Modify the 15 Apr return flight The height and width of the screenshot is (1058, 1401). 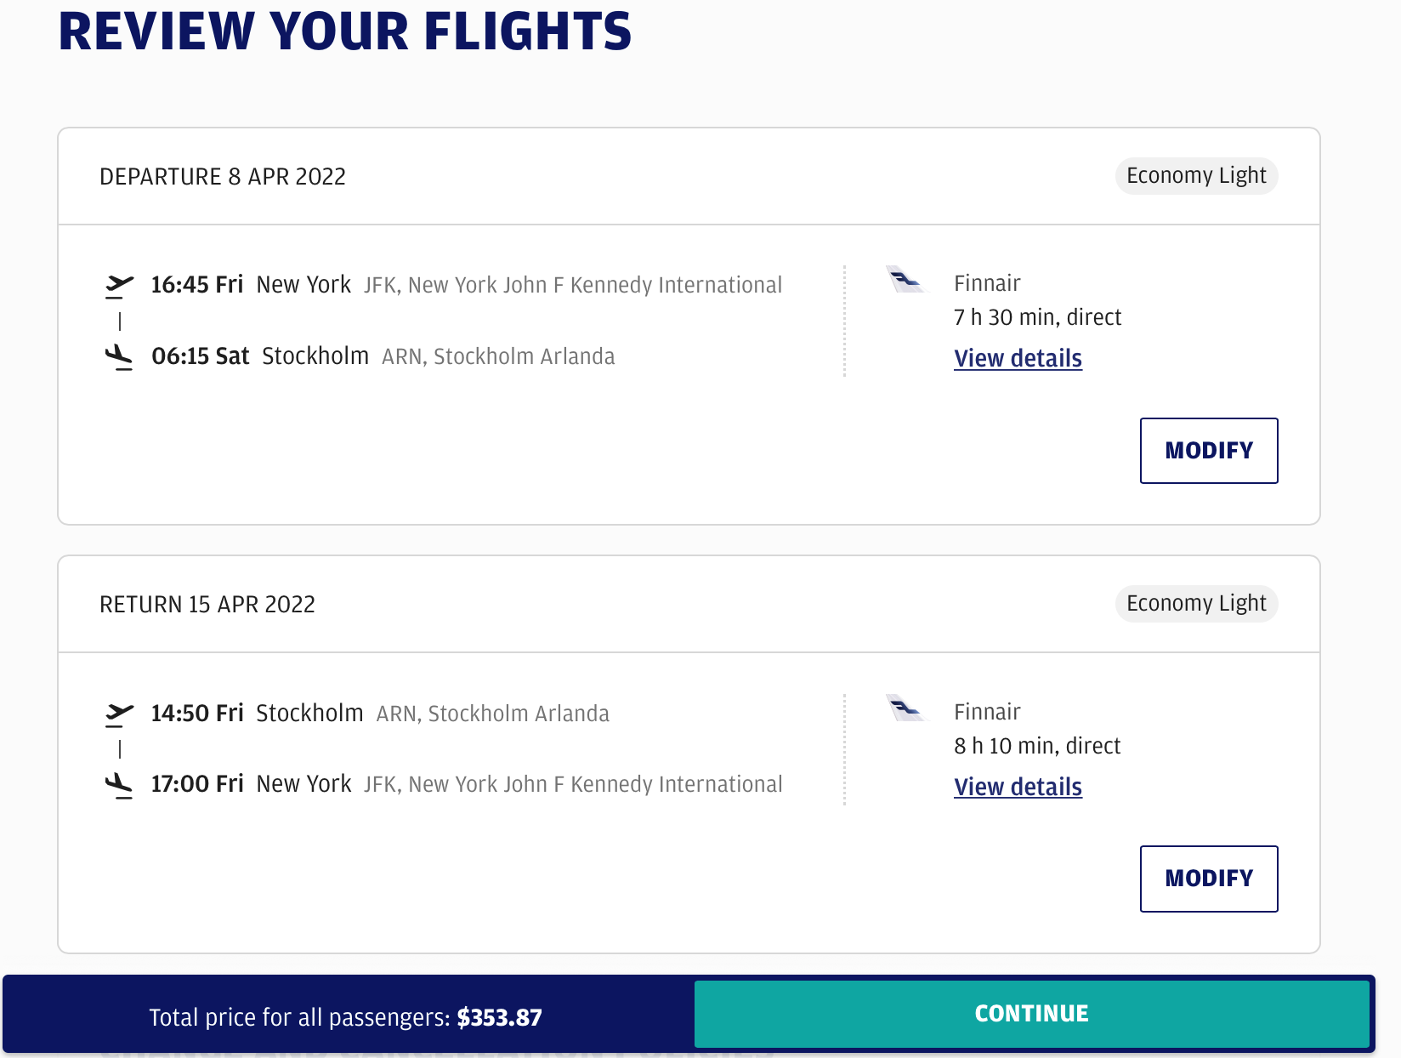[x=1208, y=879]
